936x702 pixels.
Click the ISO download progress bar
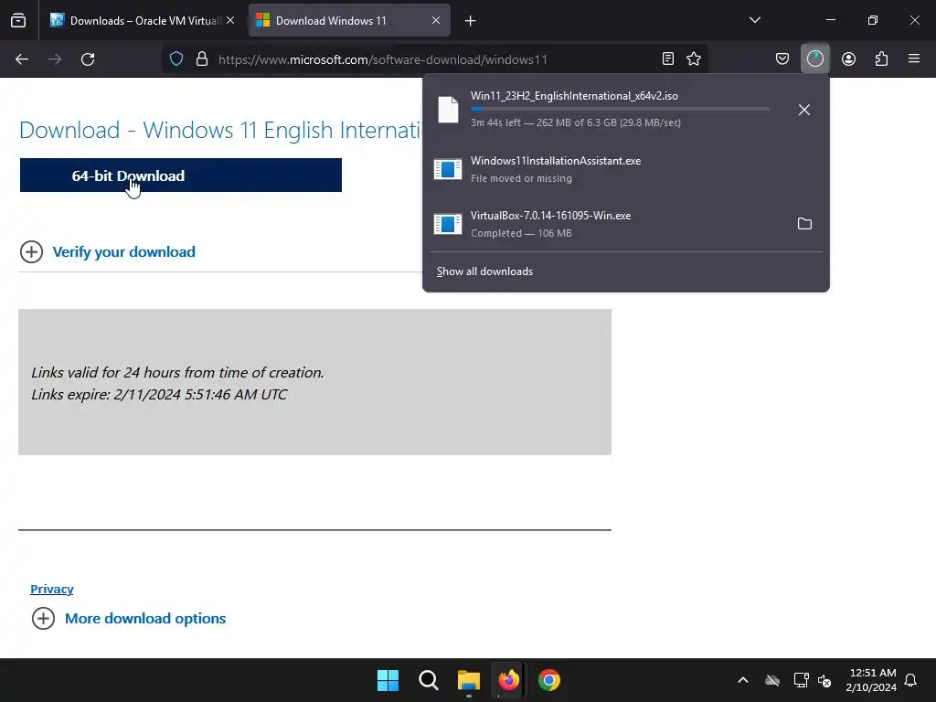(620, 109)
